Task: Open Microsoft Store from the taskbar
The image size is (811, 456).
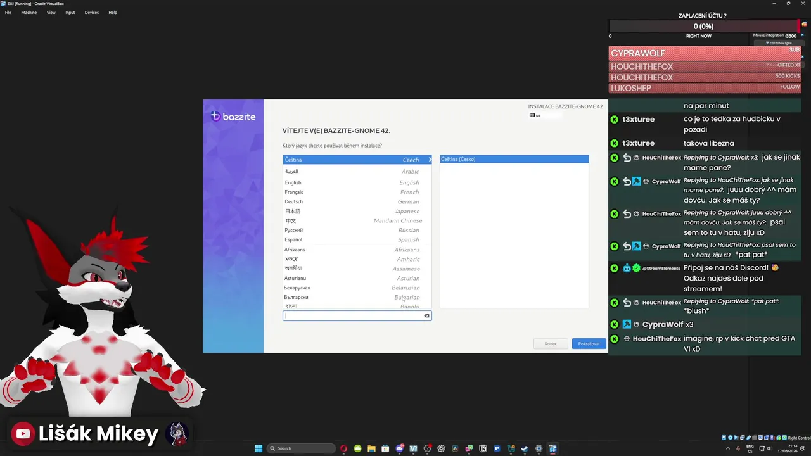Action: 385,448
